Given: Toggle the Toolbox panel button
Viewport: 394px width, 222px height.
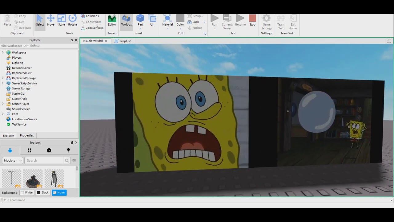Looking at the screenshot, I should tap(126, 21).
